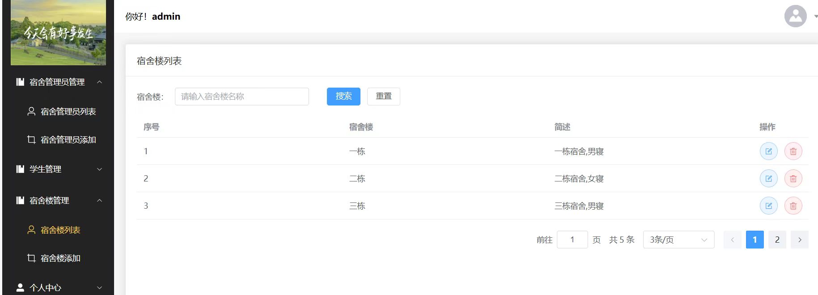
Task: Go to page 2 in pagination
Action: click(x=777, y=240)
